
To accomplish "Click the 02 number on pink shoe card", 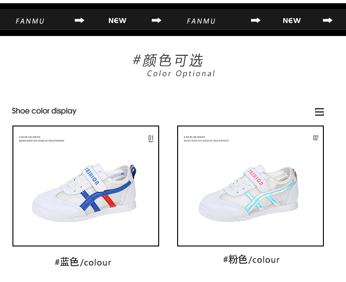I will pyautogui.click(x=316, y=138).
